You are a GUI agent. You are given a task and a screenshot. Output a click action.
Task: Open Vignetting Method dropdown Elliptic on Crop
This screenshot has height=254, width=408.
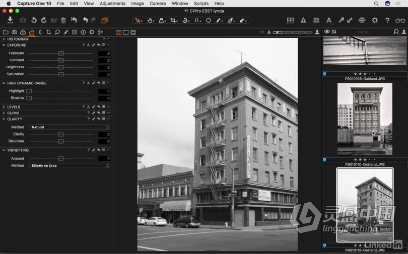(70, 165)
